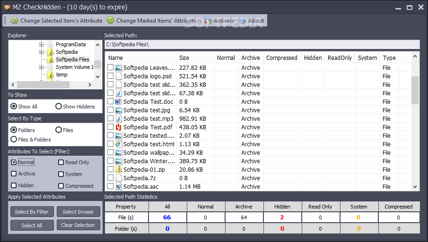Click the blue all files count 66
The height and width of the screenshot is (242, 428).
coord(167,217)
